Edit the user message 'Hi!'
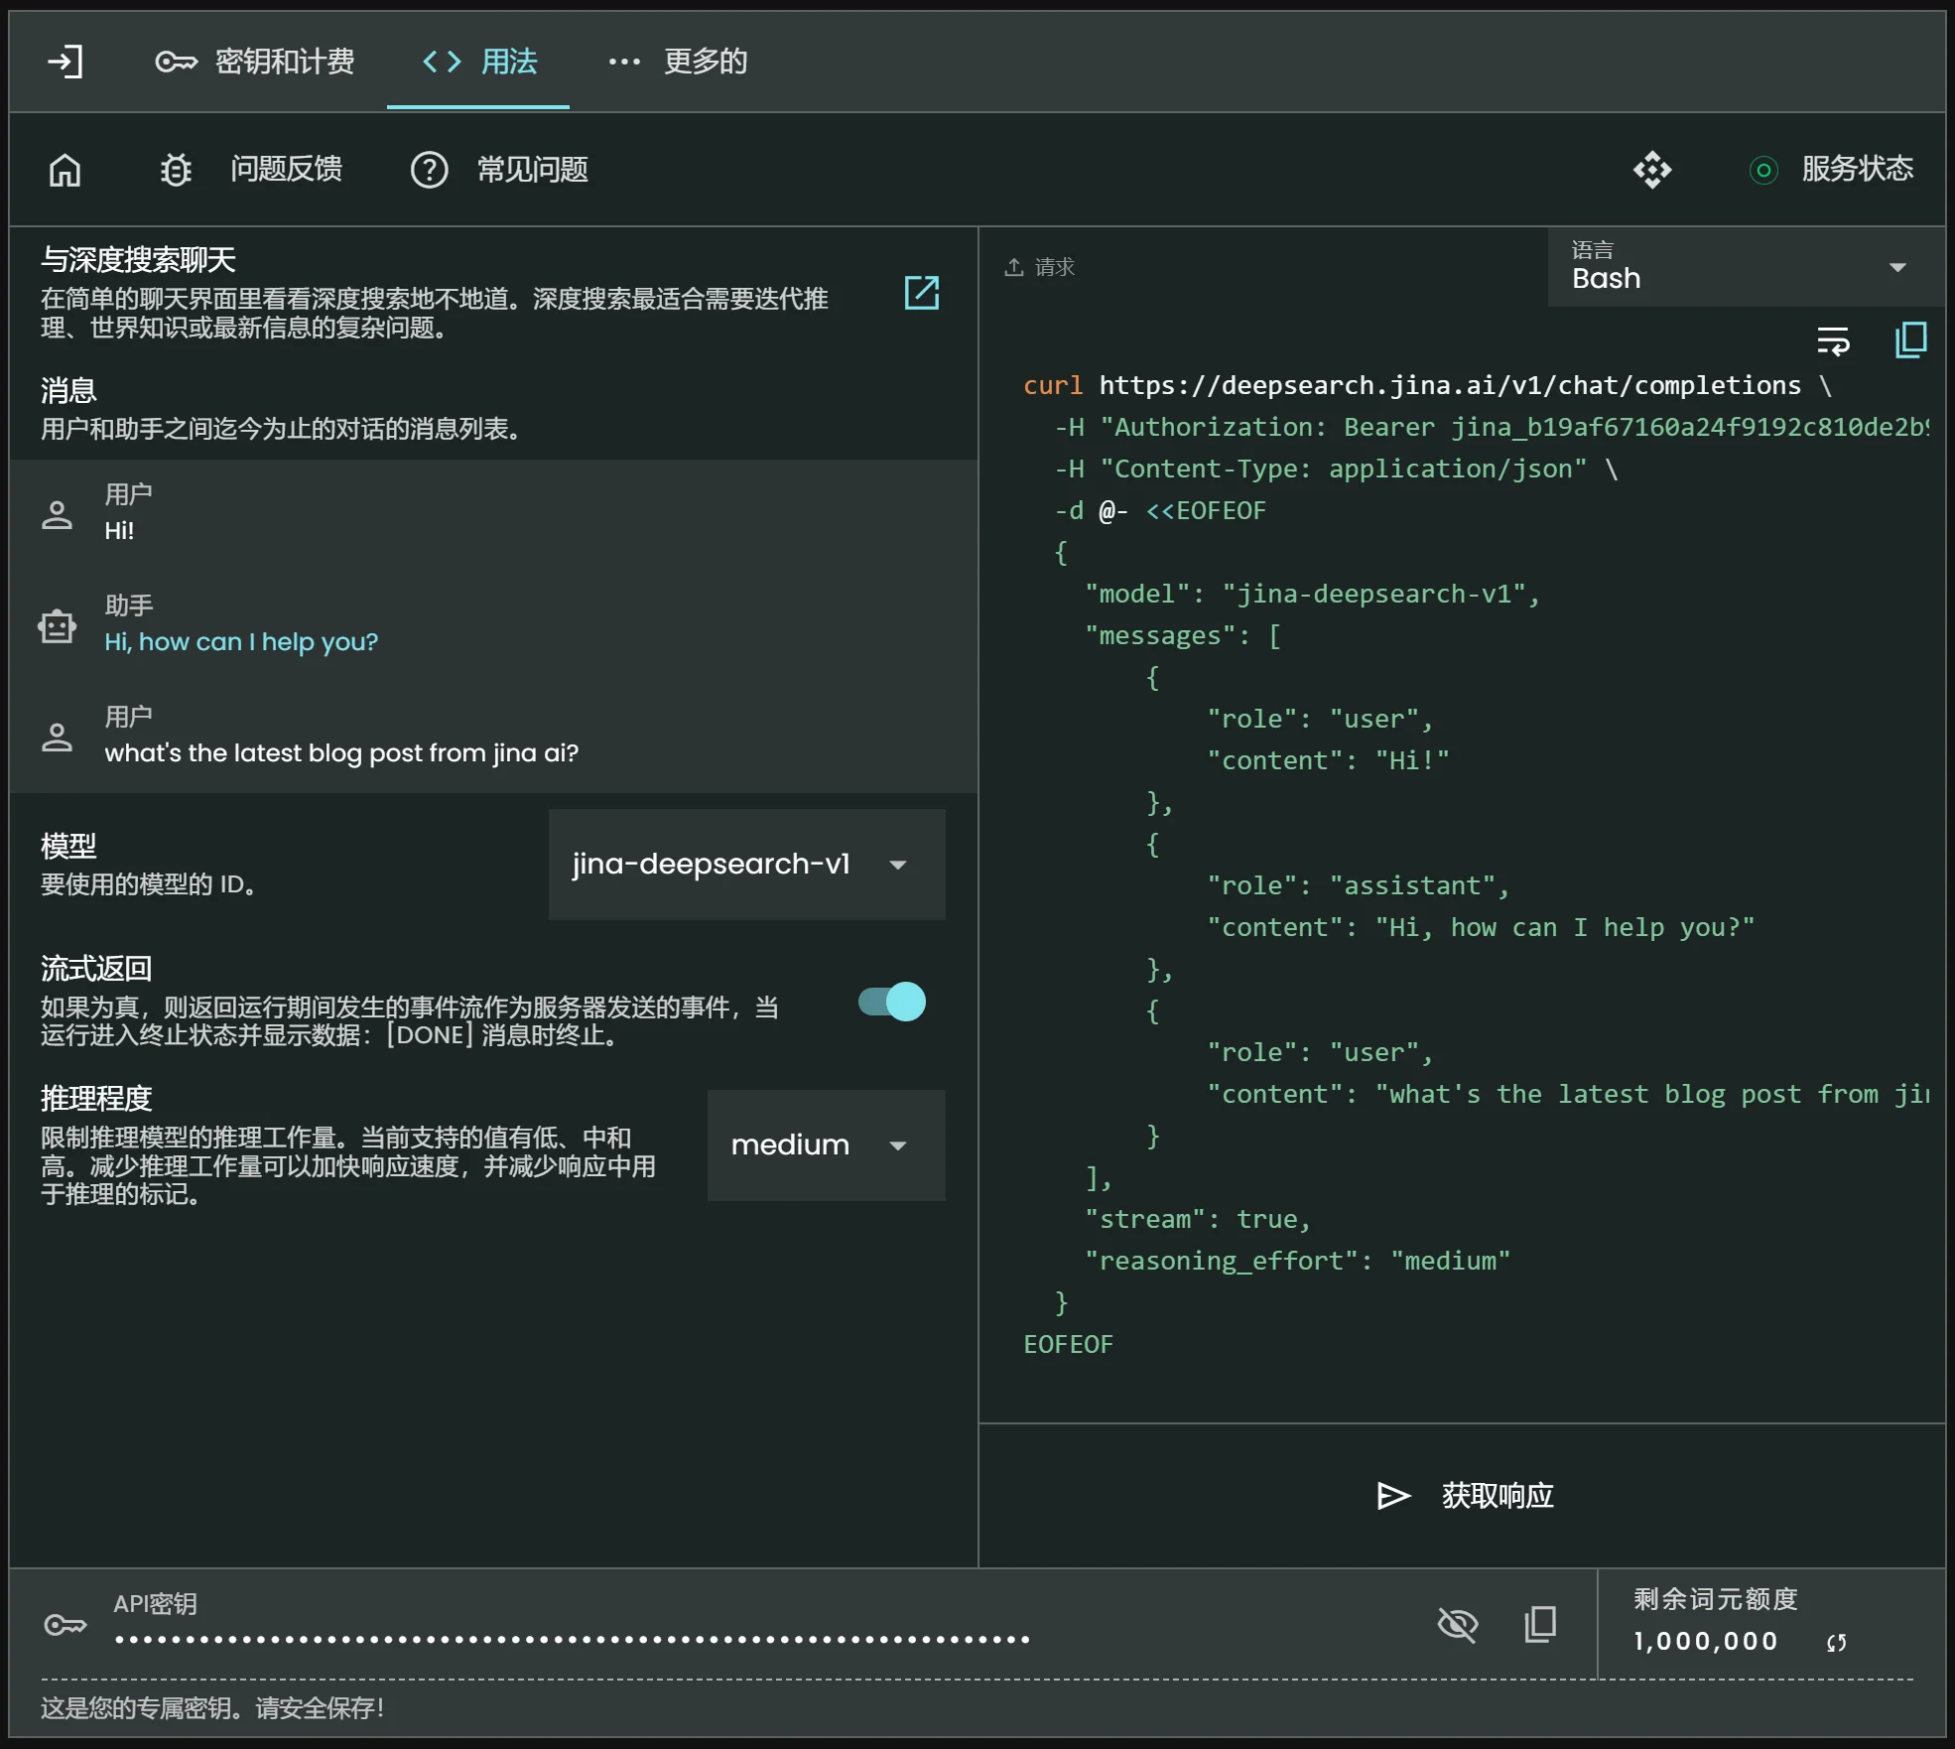 click(x=119, y=531)
